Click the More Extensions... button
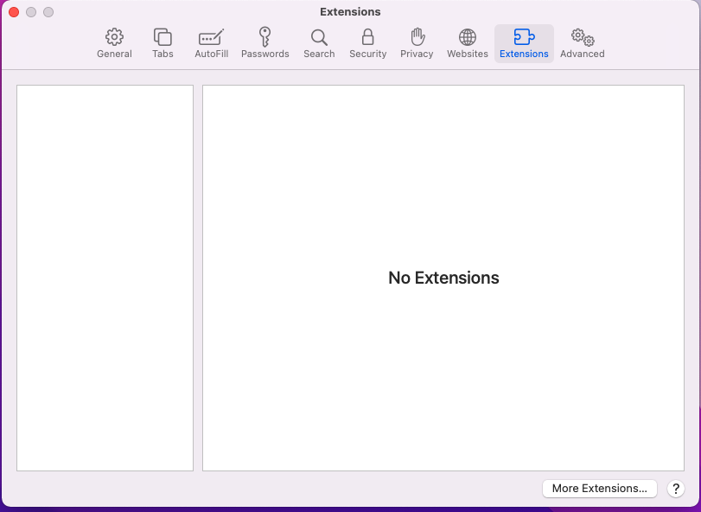701x512 pixels. tap(600, 489)
